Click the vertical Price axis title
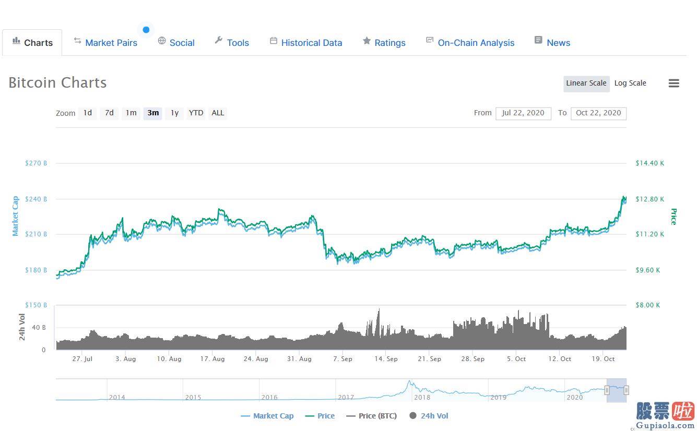Screen dimensions: 697x431 (x=674, y=217)
